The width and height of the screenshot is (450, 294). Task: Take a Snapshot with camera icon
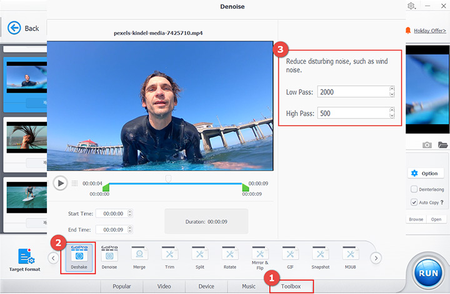(x=427, y=145)
